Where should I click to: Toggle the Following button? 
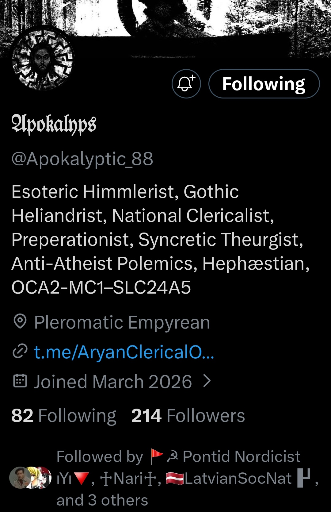pyautogui.click(x=264, y=84)
